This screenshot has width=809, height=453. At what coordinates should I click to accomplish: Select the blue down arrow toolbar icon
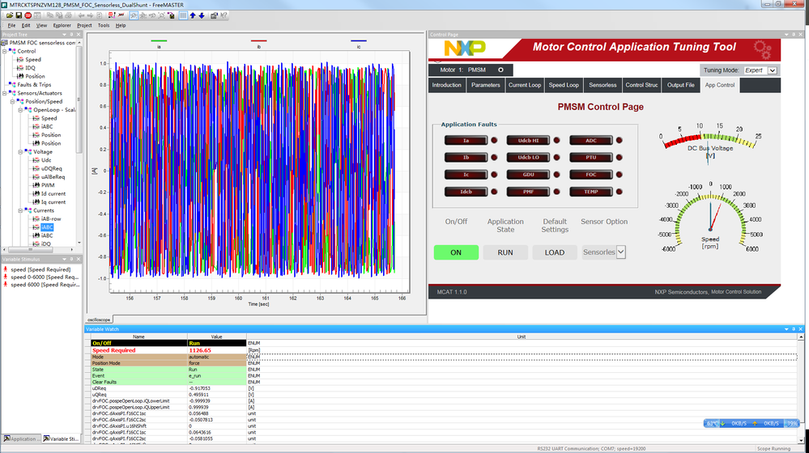(x=202, y=15)
